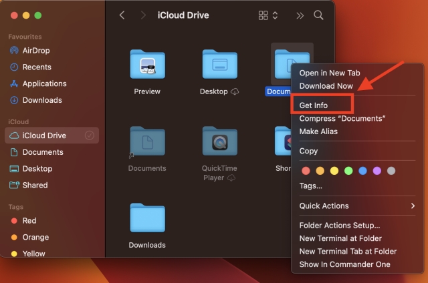Expand the Quick Actions submenu
The image size is (428, 283).
357,206
